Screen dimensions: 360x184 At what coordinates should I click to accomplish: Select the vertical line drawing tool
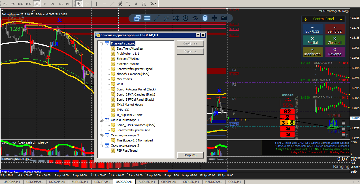96,4
